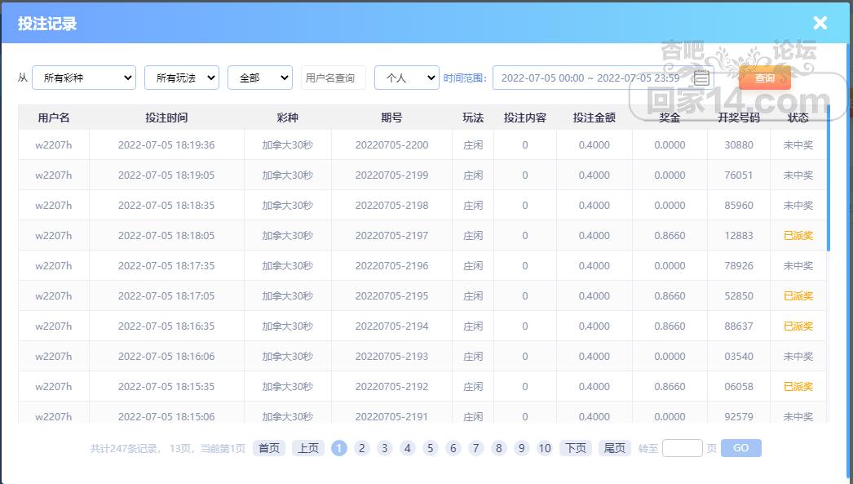
Task: Open the calendar icon in date range
Action: point(701,78)
